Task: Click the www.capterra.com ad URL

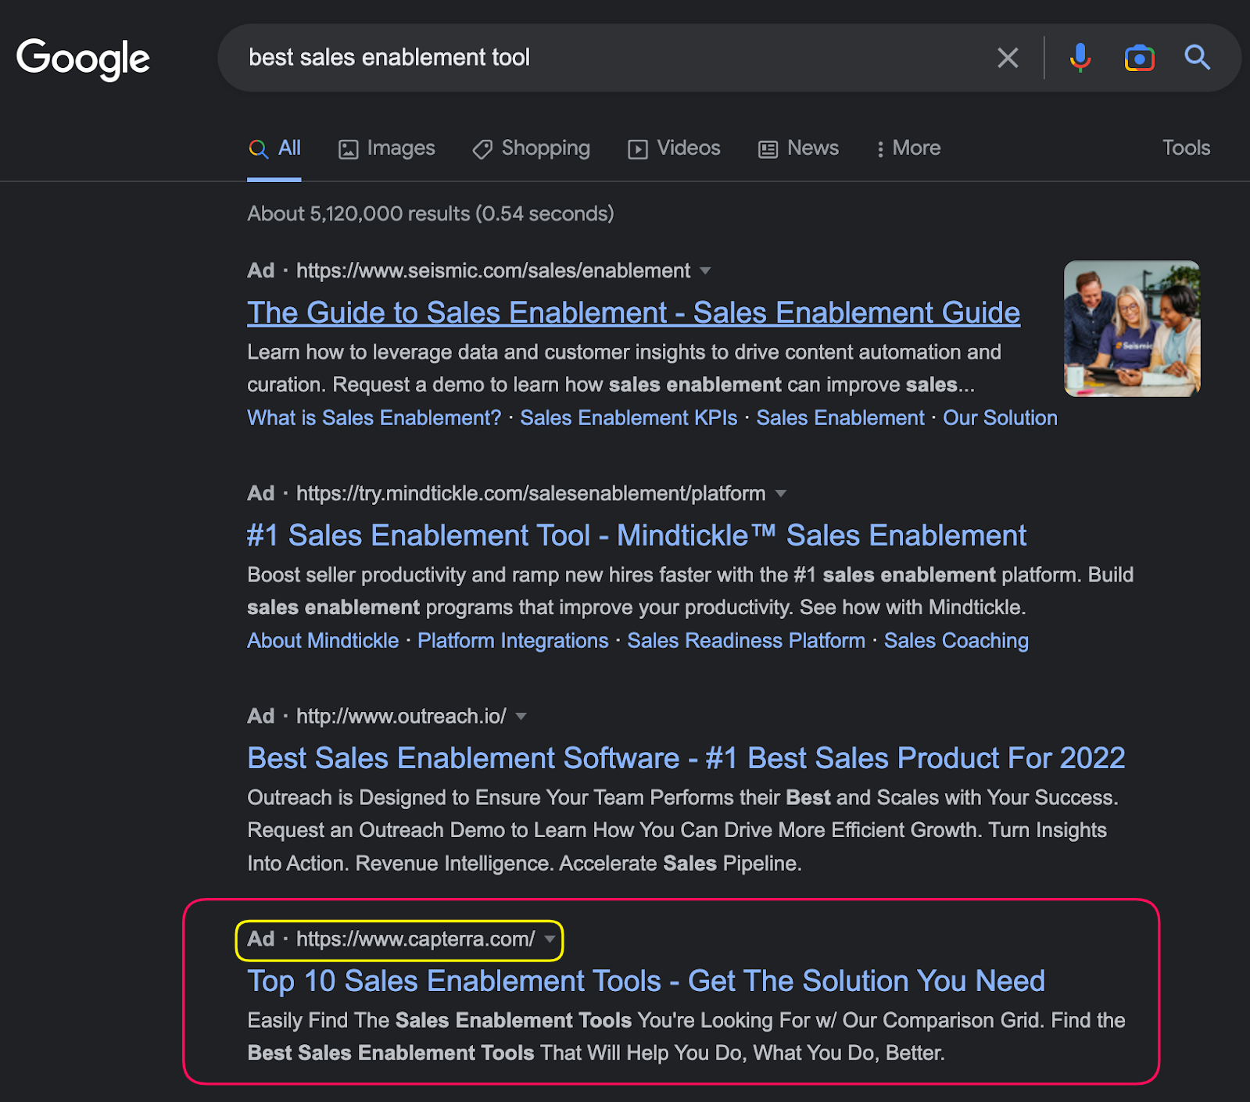Action: 415,939
